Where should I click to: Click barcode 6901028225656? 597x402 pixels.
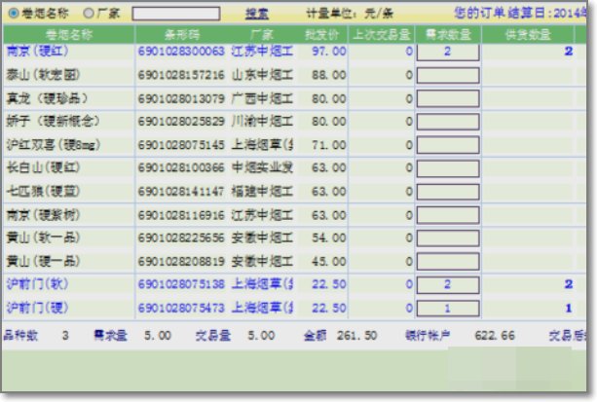181,238
